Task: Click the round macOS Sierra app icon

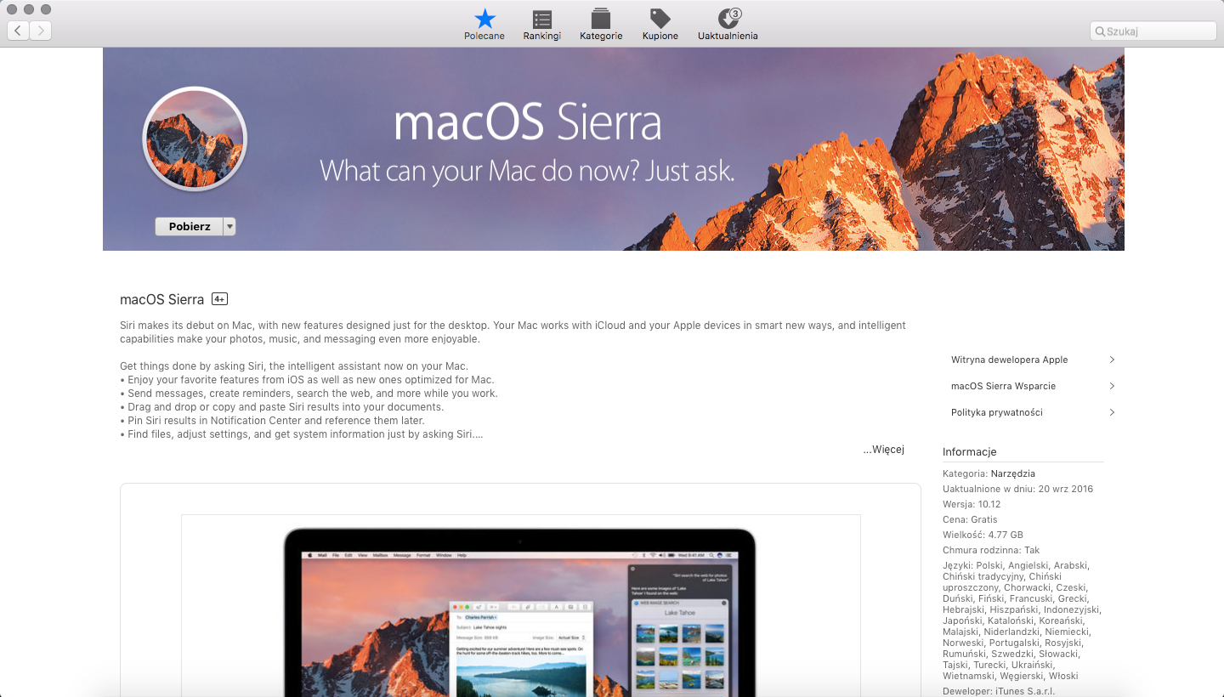Action: coord(195,139)
